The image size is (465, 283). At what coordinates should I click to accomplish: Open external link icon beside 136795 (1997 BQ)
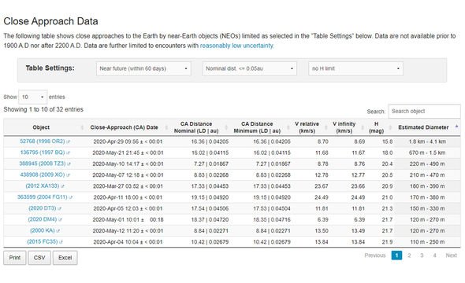tap(68, 153)
